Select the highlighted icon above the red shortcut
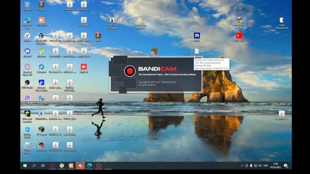The width and height of the screenshot is (310, 174). pos(239,23)
